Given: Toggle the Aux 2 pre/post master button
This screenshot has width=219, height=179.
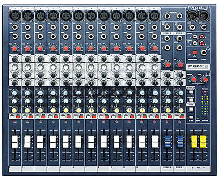Looking at the screenshot, I should pos(191,100).
